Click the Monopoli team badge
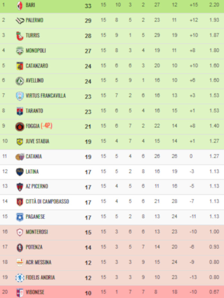Viewport: 224px width, 298px height. click(20, 51)
